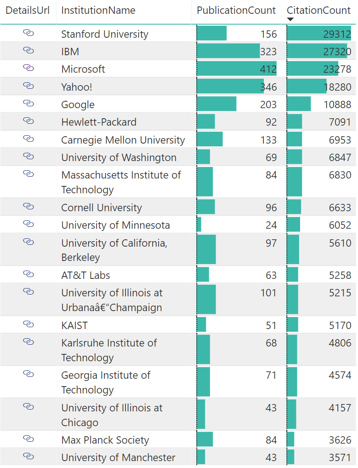Viewport: 358px width, 468px height.
Task: Open details link for Carnegie Mellon University
Action: pyautogui.click(x=28, y=139)
